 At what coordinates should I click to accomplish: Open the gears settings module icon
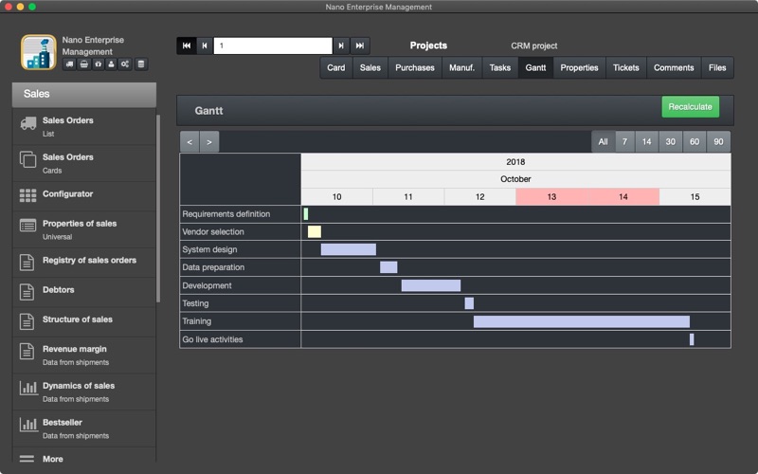[125, 64]
